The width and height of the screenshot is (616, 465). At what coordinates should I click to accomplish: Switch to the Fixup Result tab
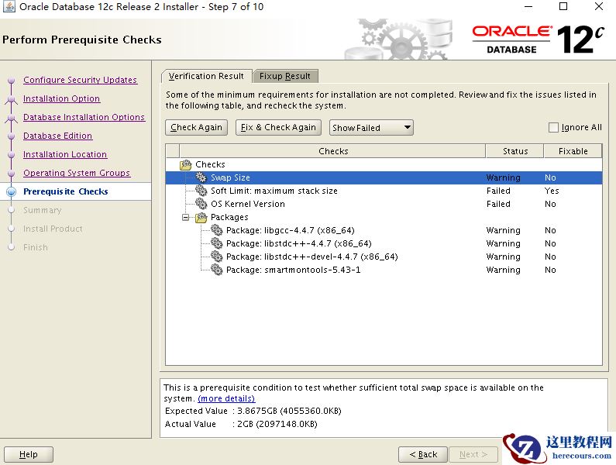coord(285,76)
